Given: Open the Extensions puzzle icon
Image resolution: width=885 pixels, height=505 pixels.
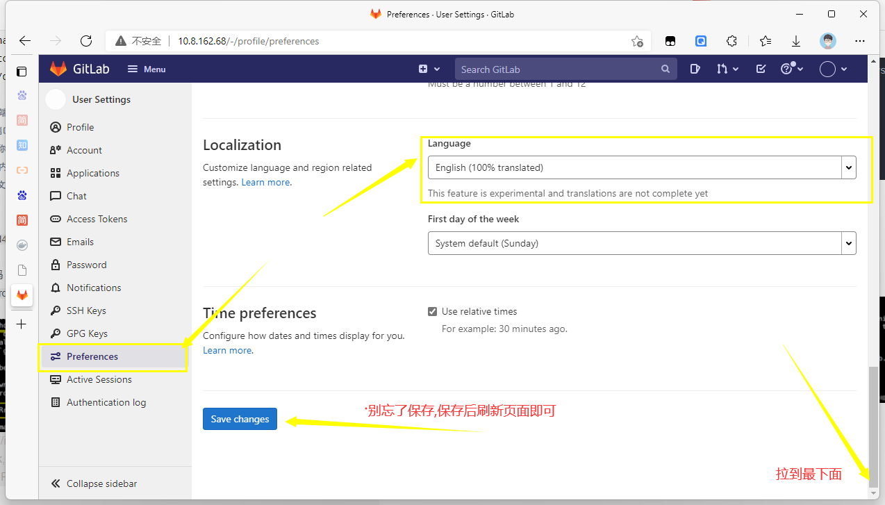Looking at the screenshot, I should 732,41.
